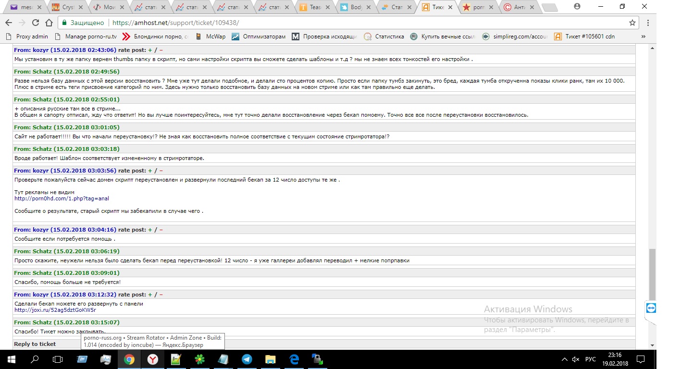Open Telegram from the taskbar
Viewport: 693px width, 369px height.
247,359
